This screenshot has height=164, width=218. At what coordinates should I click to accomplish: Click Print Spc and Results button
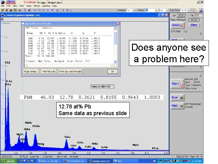point(71,72)
